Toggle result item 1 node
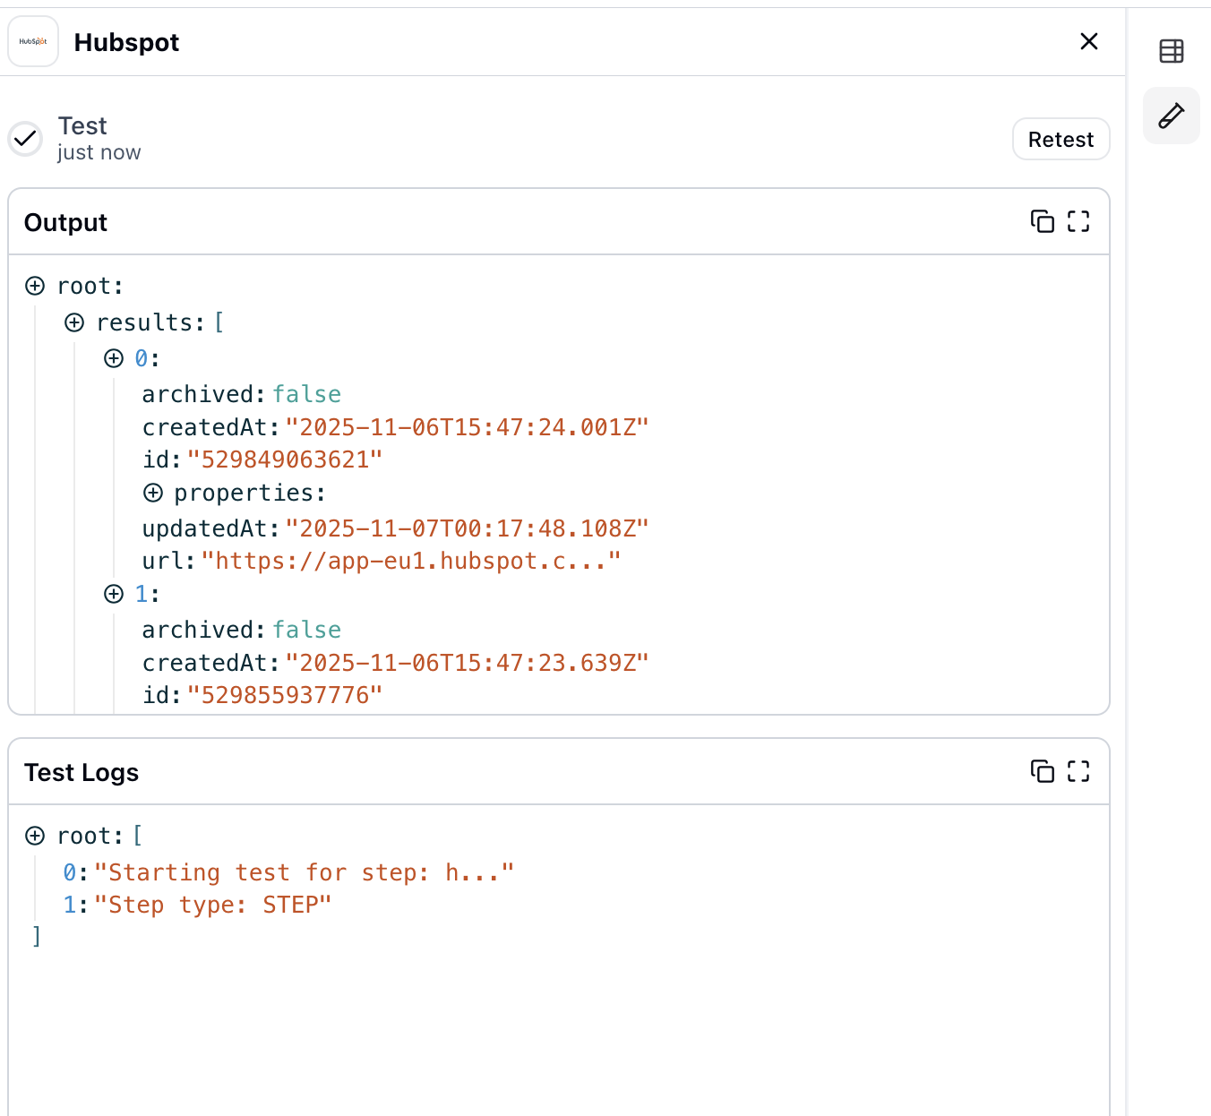The image size is (1211, 1116). pos(114,594)
